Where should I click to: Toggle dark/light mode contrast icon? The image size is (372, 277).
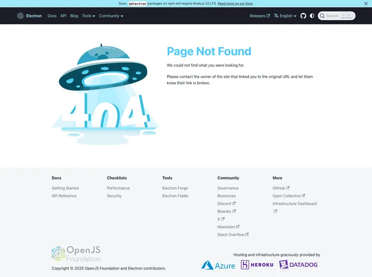pos(312,16)
